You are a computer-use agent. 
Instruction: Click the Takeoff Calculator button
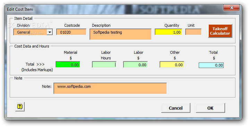click(x=220, y=31)
